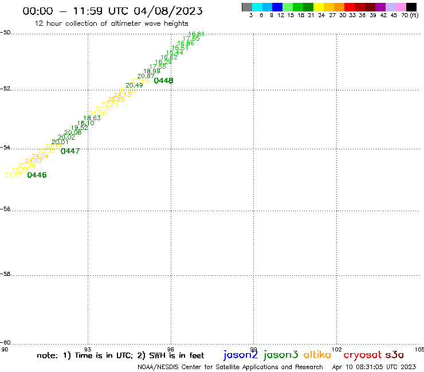Click the wave height value 19.52
The image size is (424, 372).
coord(80,128)
